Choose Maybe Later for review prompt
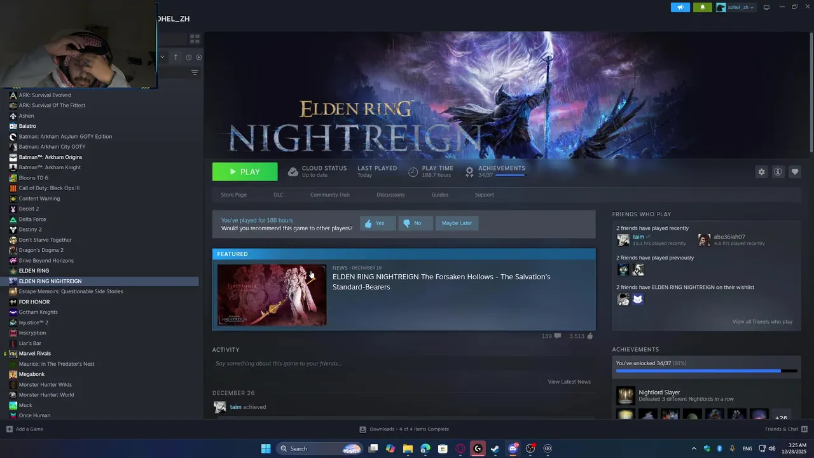The image size is (814, 458). 457,223
